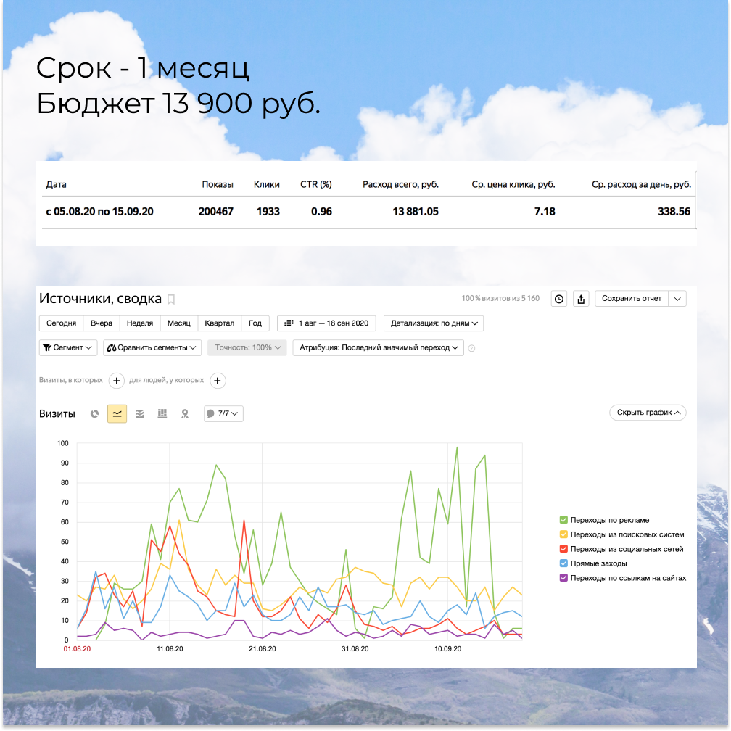Image resolution: width=731 pixels, height=731 pixels.
Task: Toggle Переходы из социальных сетей checkbox
Action: (x=563, y=549)
